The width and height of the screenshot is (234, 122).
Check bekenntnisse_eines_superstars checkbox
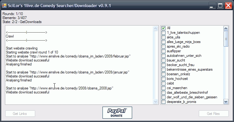[164, 69]
